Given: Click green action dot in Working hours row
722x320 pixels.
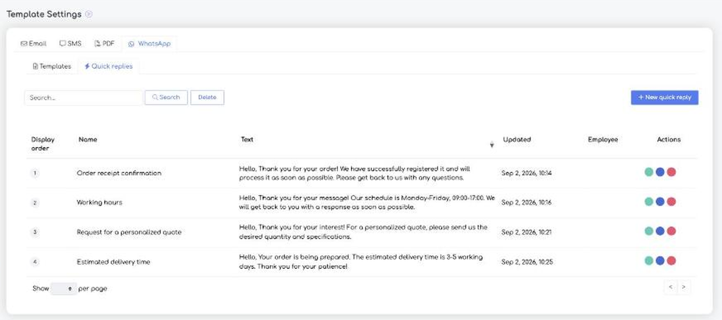Looking at the screenshot, I should tap(649, 202).
